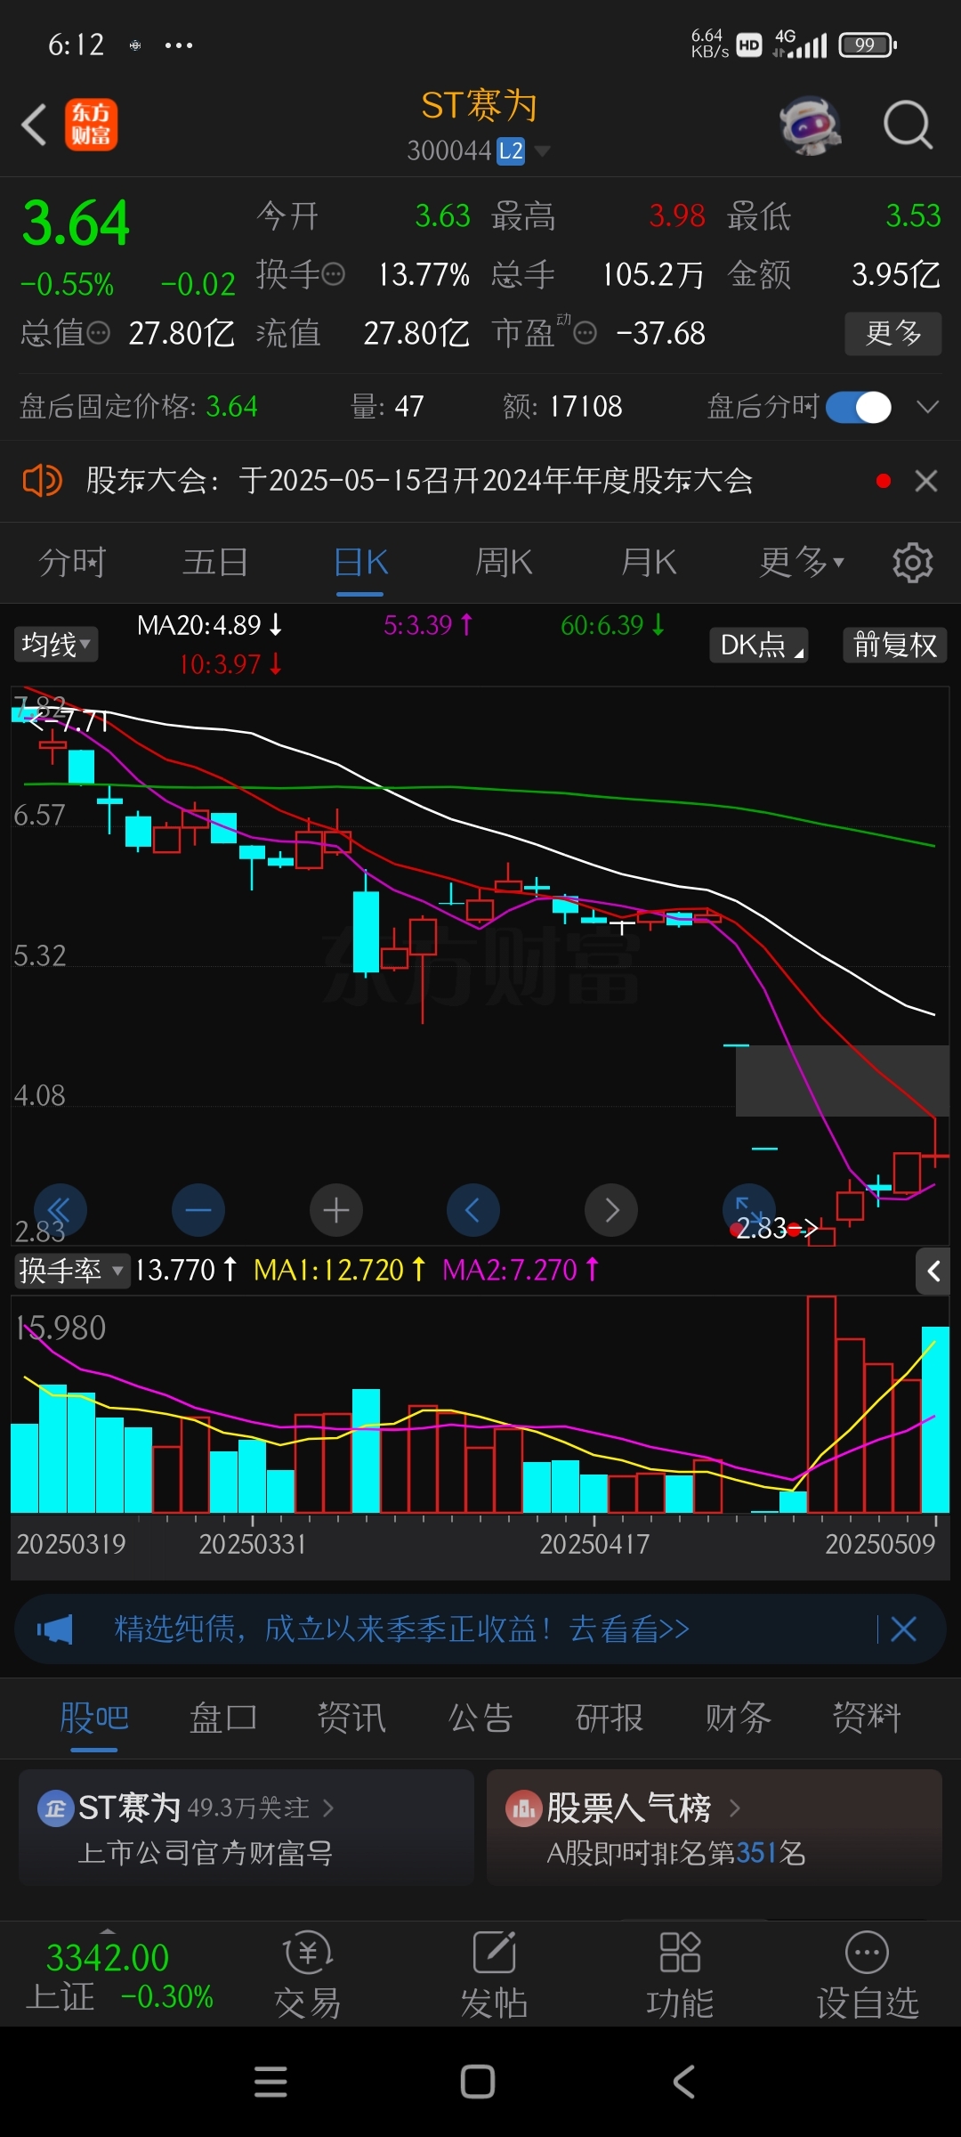Open the DK点 selector
Image resolution: width=961 pixels, height=2137 pixels.
758,645
